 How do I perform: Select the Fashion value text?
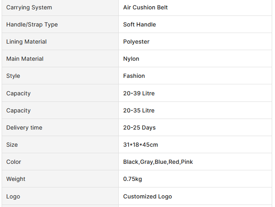tap(134, 76)
